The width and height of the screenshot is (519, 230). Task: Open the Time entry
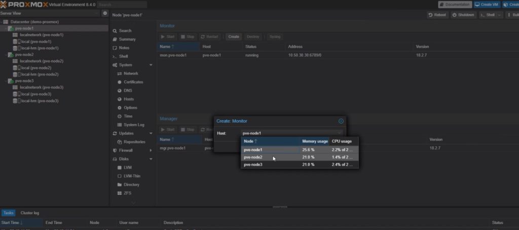coord(128,116)
